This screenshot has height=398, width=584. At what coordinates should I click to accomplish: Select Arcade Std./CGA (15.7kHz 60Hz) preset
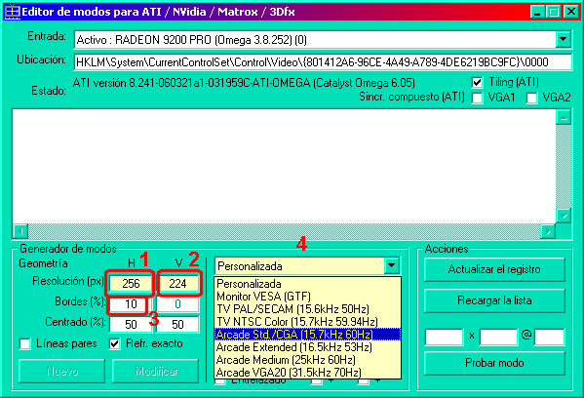click(308, 335)
